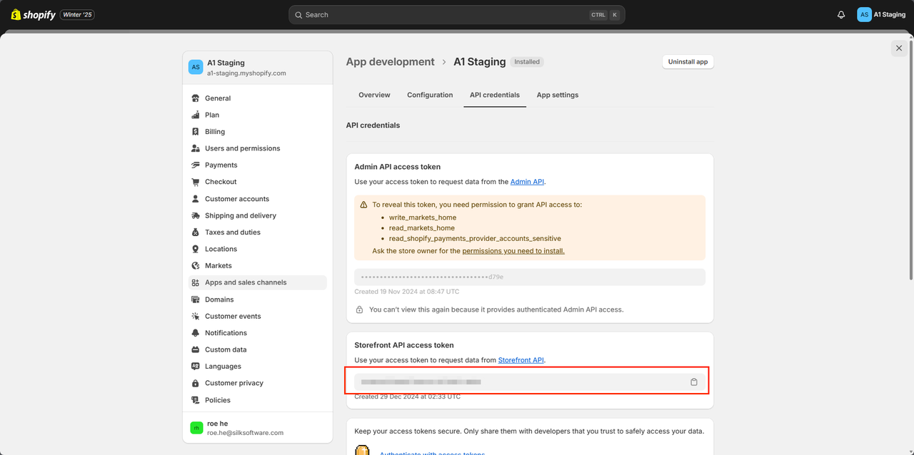914x455 pixels.
Task: Click the Shipping and delivery truck icon
Action: pyautogui.click(x=196, y=215)
